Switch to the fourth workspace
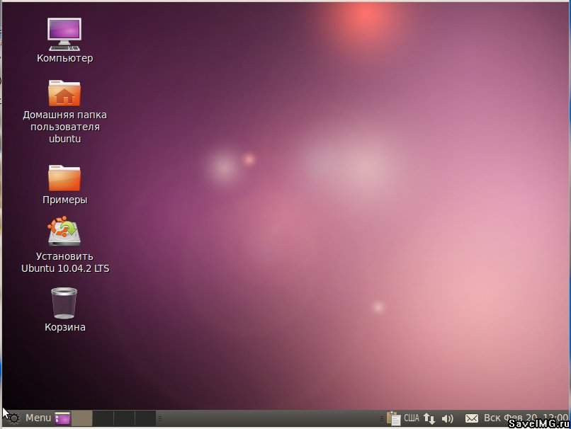 145,418
